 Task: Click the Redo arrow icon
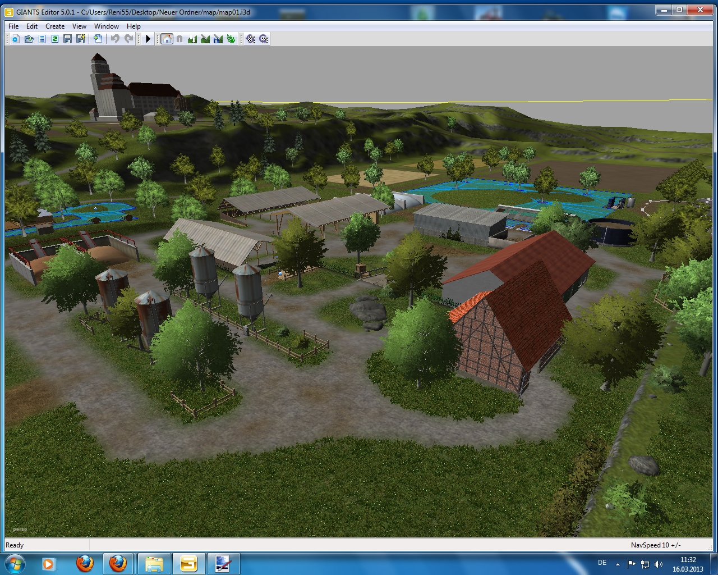tap(128, 39)
